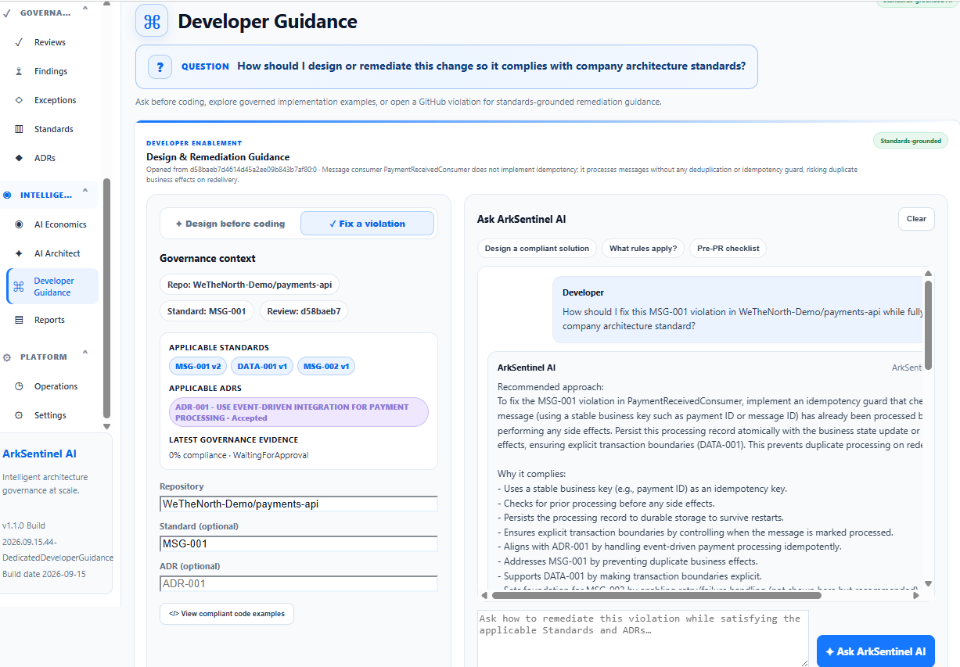Click the ADRs filled diamond icon
The height and width of the screenshot is (667, 960).
(x=19, y=158)
